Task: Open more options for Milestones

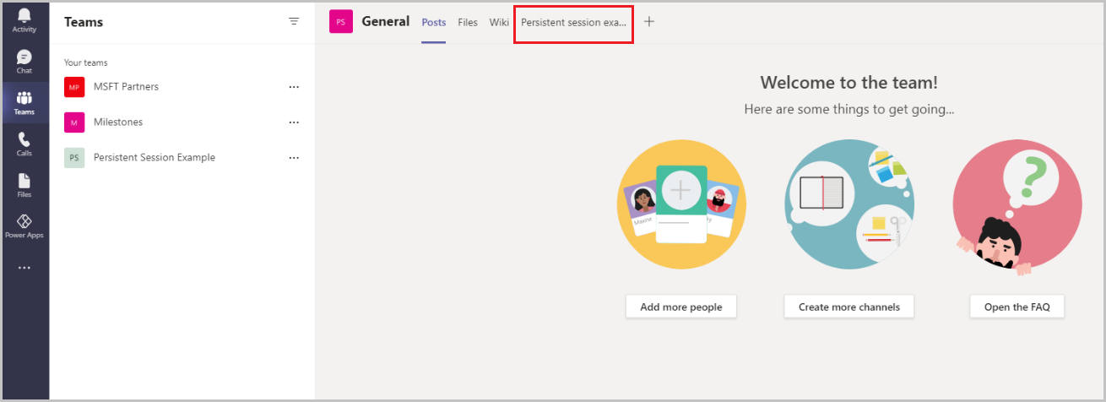Action: click(294, 122)
